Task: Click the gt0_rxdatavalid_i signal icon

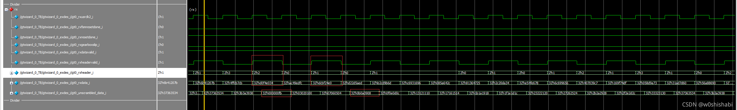Action: pyautogui.click(x=16, y=52)
